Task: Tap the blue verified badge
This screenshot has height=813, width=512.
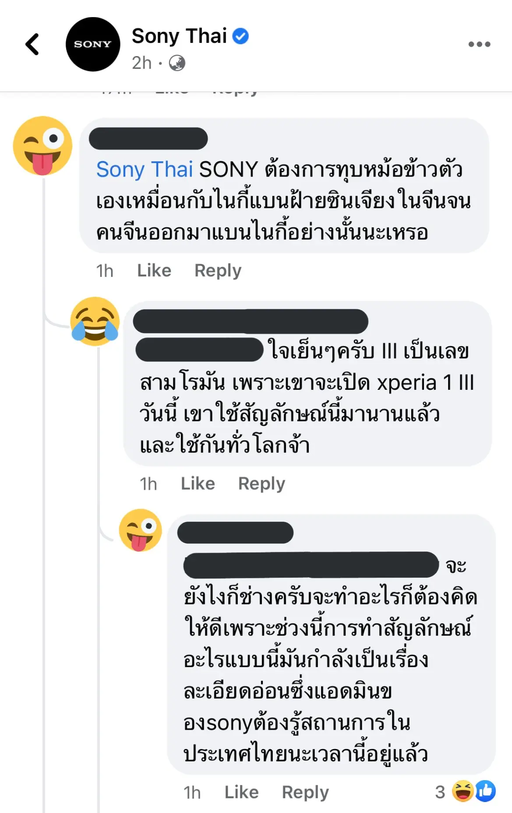Action: (240, 36)
